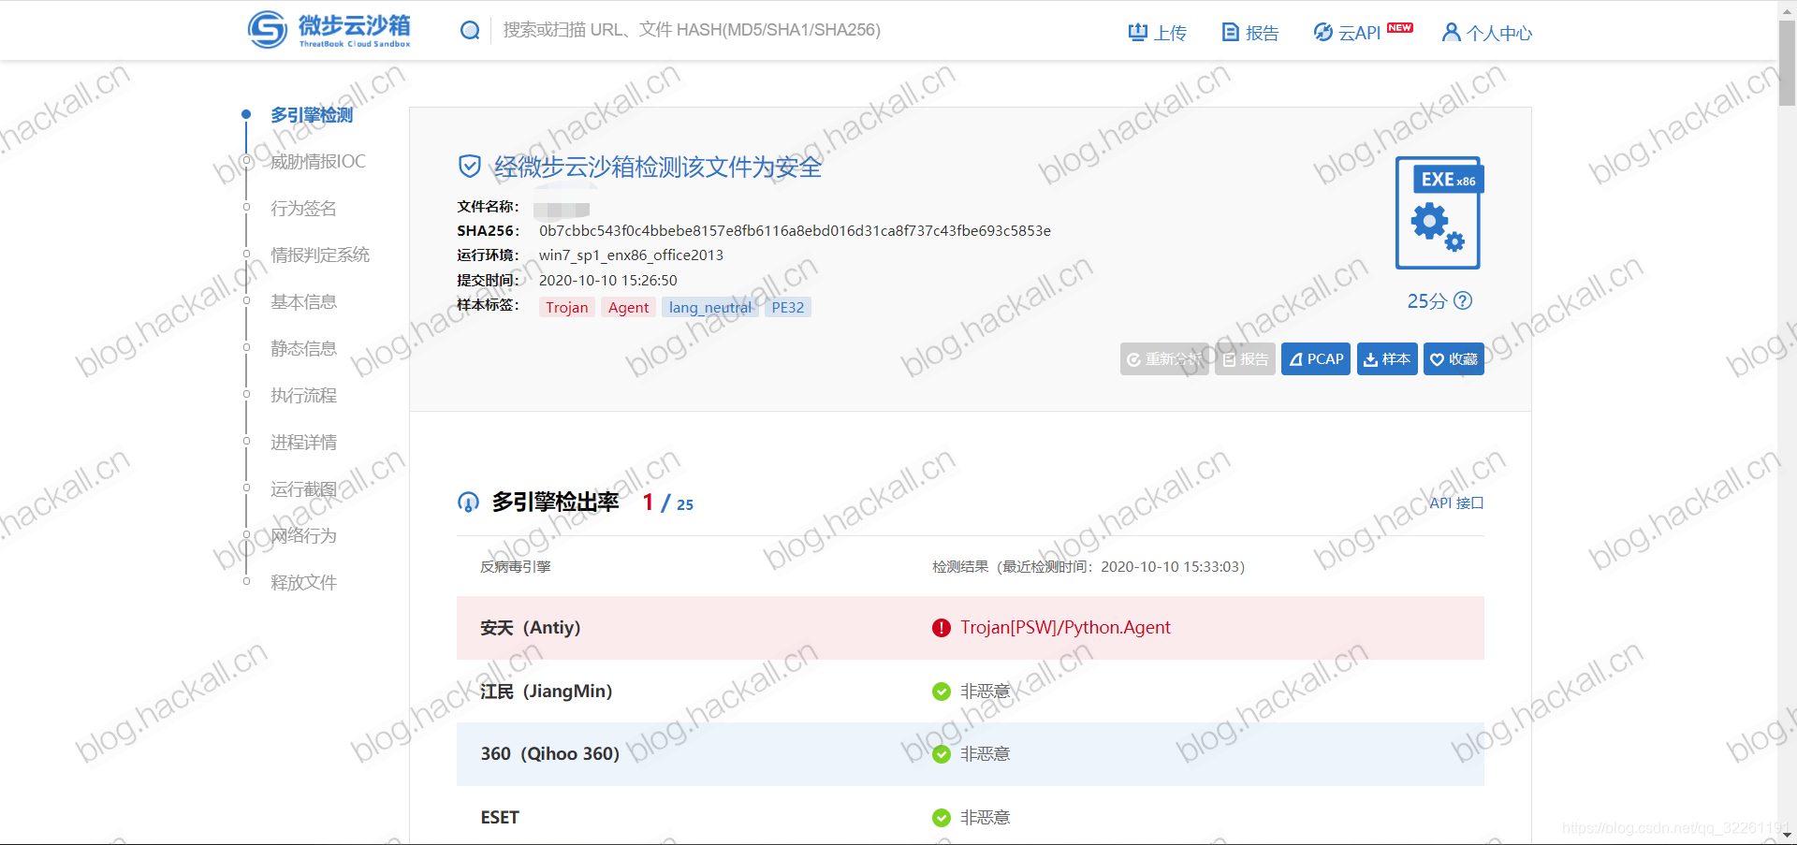Click the cloud API icon in header
Screen dimensions: 1797x845
click(x=1322, y=33)
